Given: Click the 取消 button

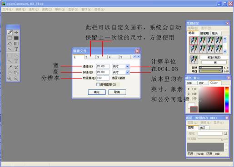Looking at the screenshot, I should (x=117, y=92).
